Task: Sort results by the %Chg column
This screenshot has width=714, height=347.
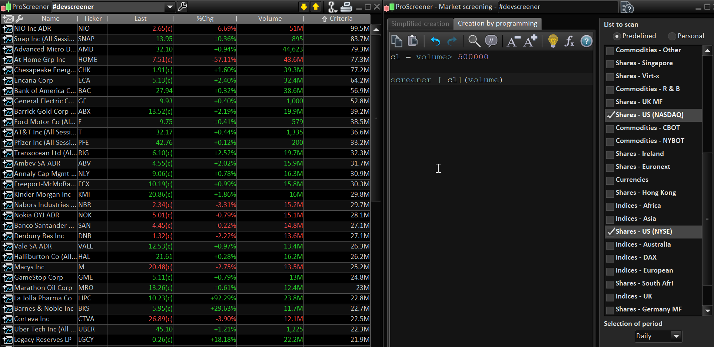Action: click(205, 19)
